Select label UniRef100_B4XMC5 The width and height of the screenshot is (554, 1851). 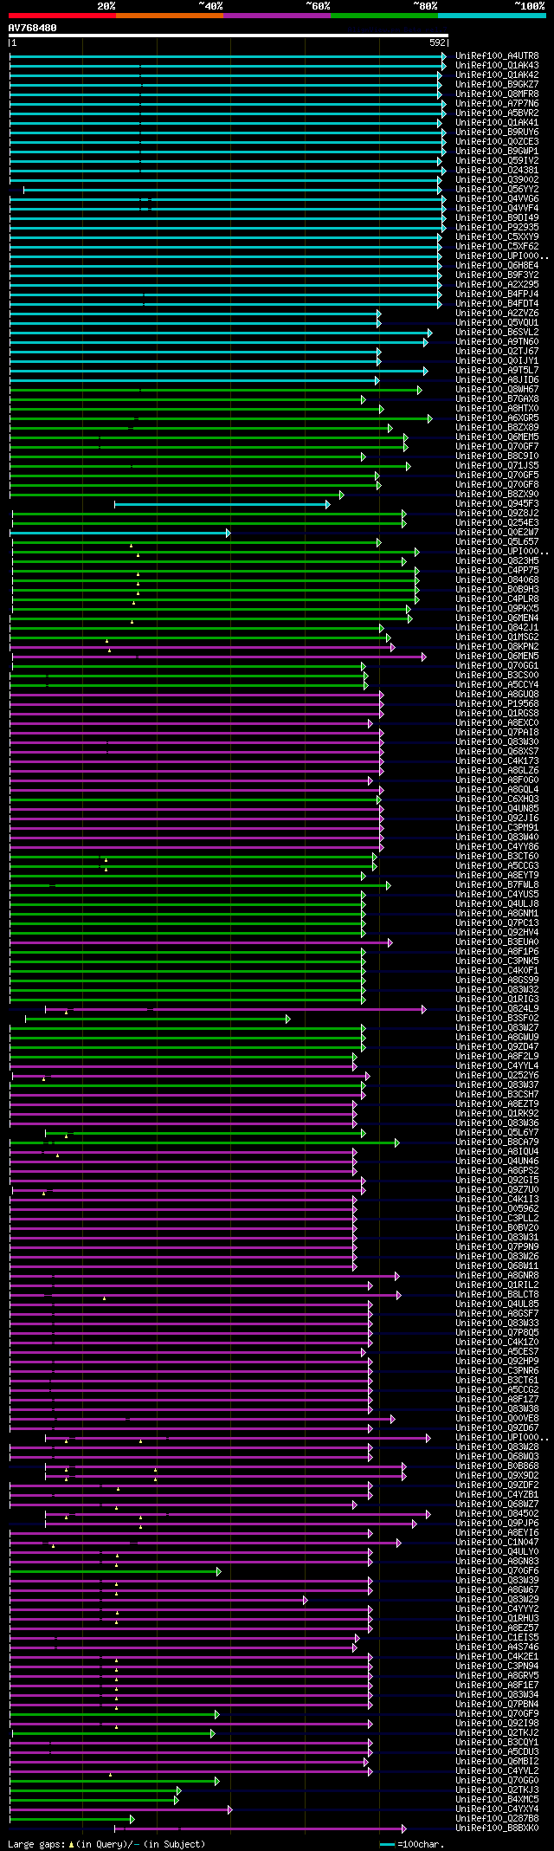[497, 1800]
